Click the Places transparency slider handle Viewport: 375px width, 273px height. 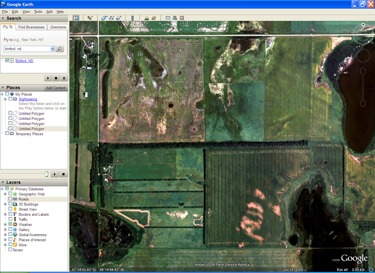pyautogui.click(x=47, y=174)
